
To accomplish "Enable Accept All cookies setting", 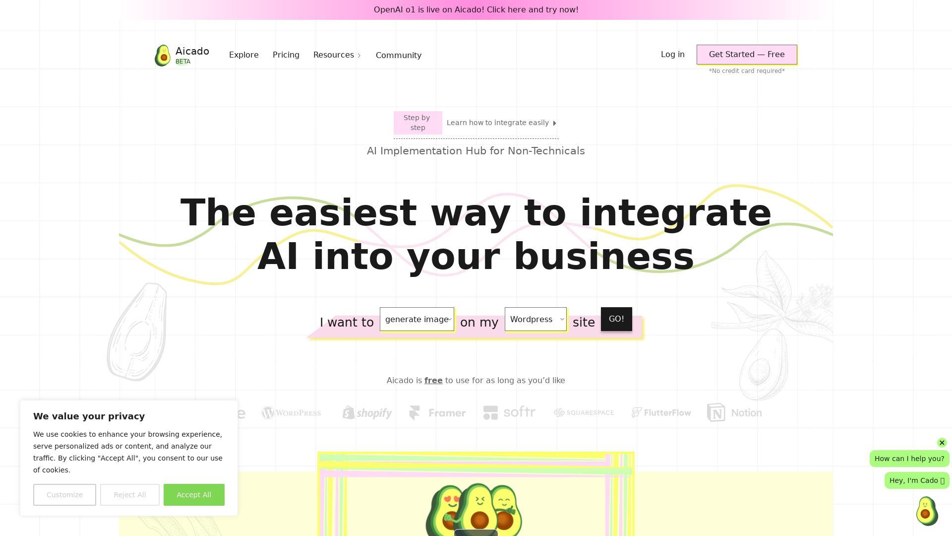I will [193, 495].
